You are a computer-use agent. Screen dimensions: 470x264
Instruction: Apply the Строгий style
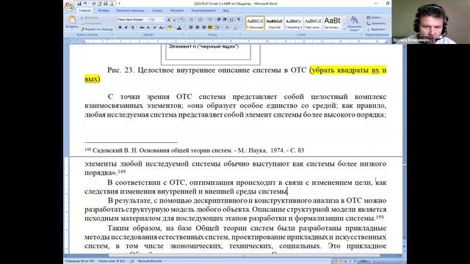point(274,23)
